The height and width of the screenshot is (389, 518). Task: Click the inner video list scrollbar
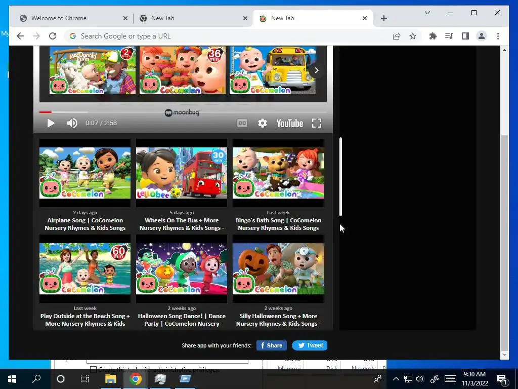click(340, 177)
